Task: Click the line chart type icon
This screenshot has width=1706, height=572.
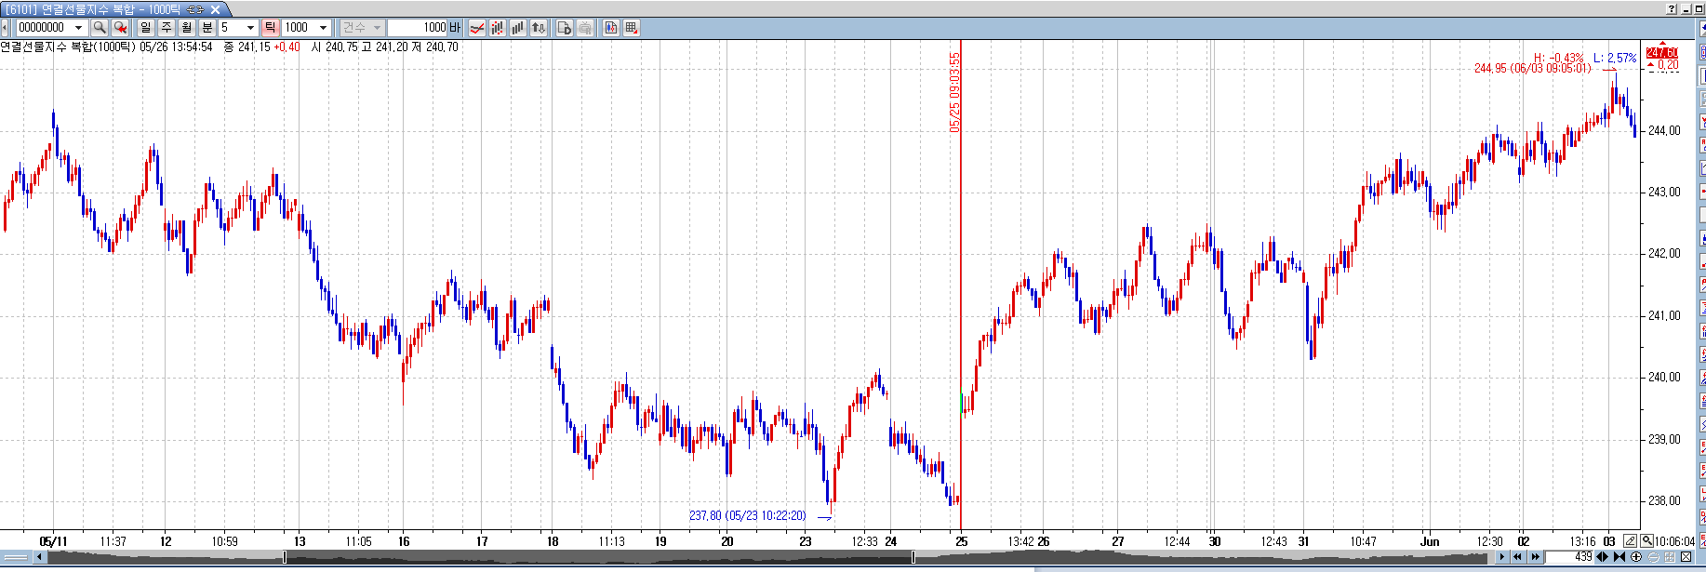Action: [477, 28]
